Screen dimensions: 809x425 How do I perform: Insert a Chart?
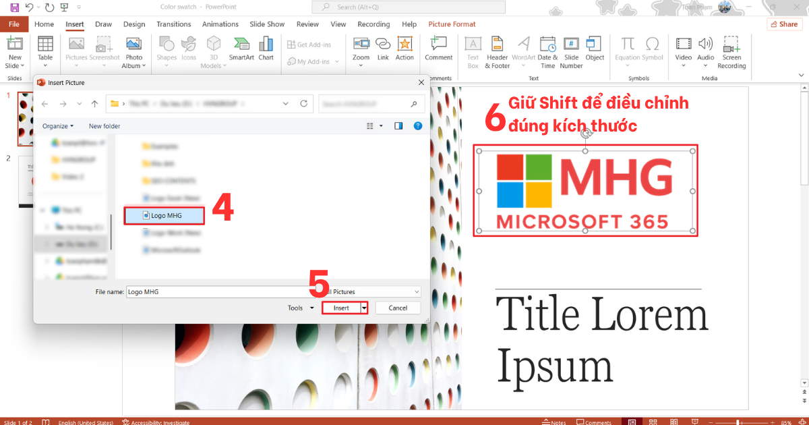pos(266,49)
